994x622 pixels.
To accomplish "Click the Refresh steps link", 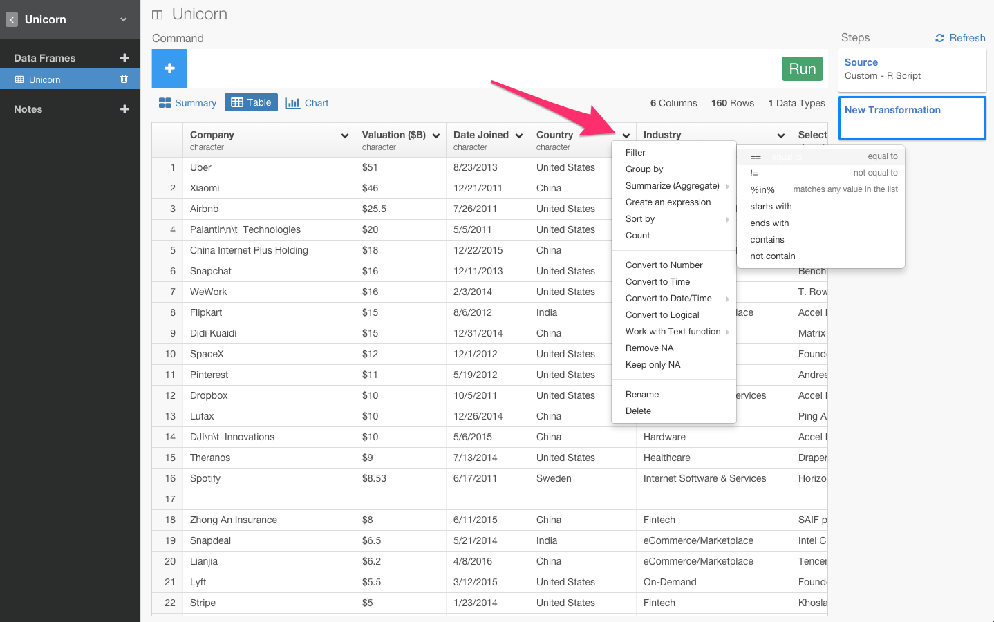I will coord(960,38).
